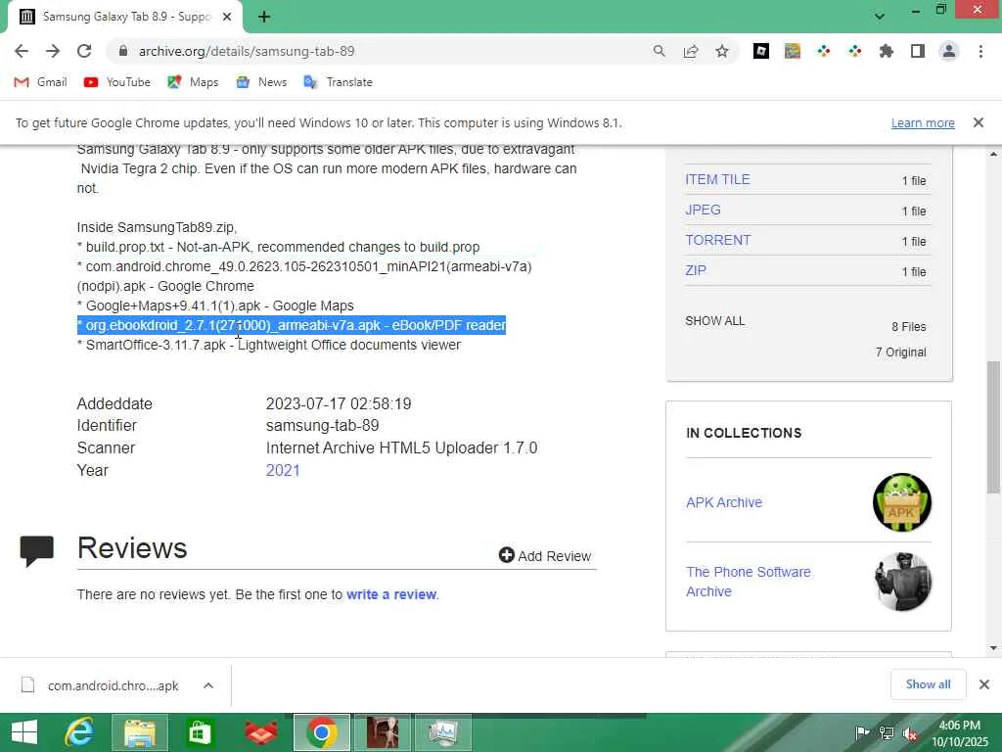
Task: Open the system monitor taskbar app
Action: (x=443, y=732)
